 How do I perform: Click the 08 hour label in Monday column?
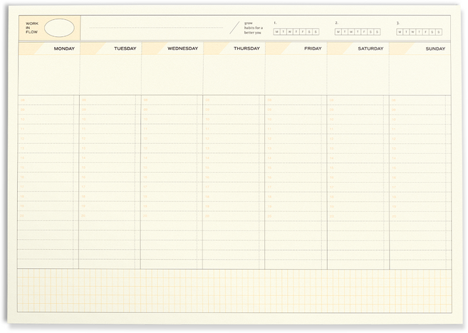point(23,100)
